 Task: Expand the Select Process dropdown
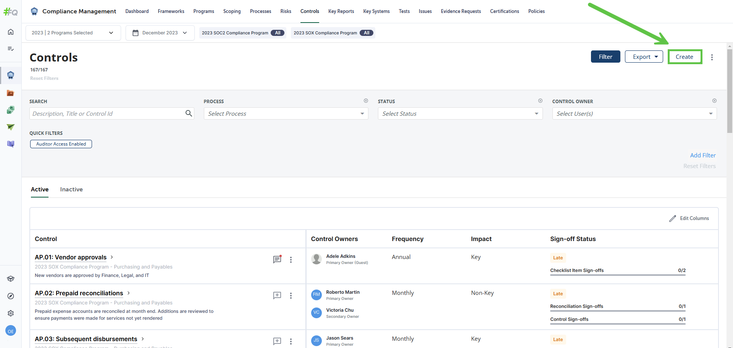286,113
